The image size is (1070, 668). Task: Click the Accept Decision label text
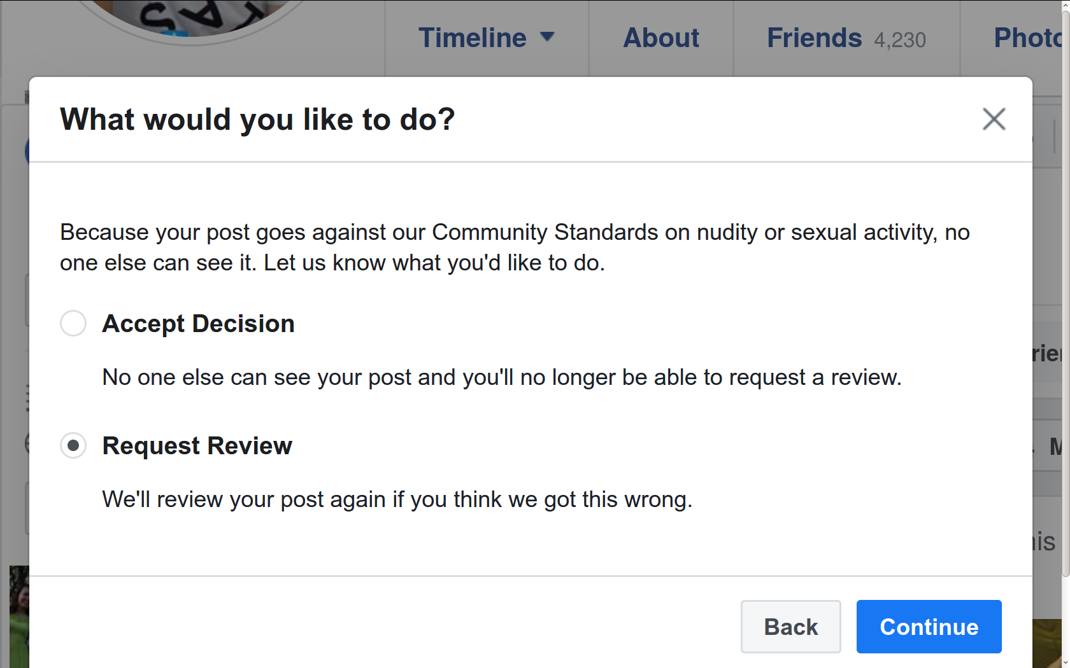199,324
